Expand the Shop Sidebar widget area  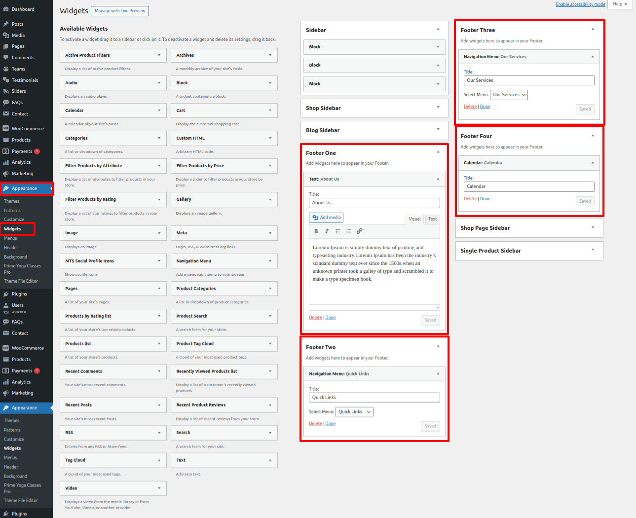point(438,107)
